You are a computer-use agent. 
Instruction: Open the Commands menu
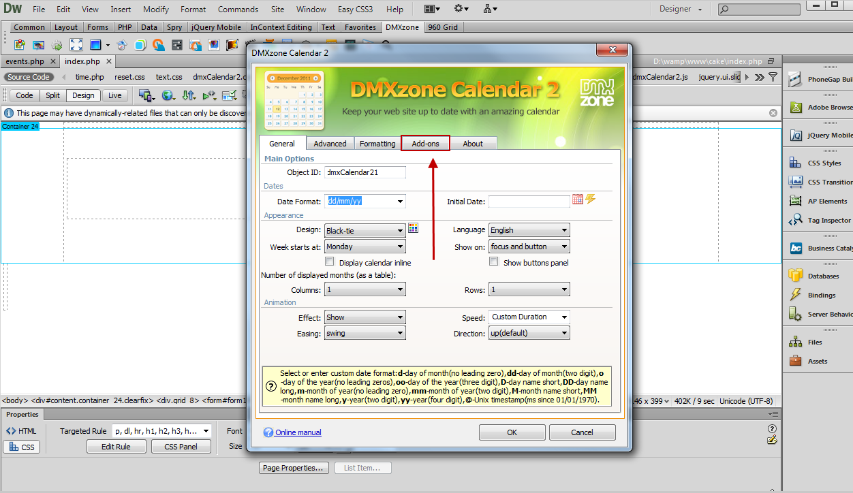[x=238, y=10]
